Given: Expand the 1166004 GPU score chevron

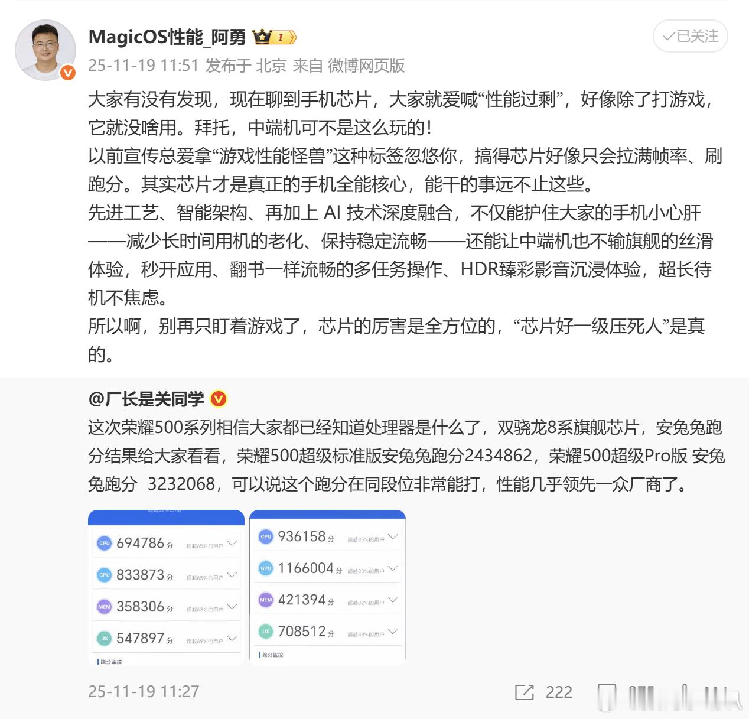Looking at the screenshot, I should (x=393, y=568).
